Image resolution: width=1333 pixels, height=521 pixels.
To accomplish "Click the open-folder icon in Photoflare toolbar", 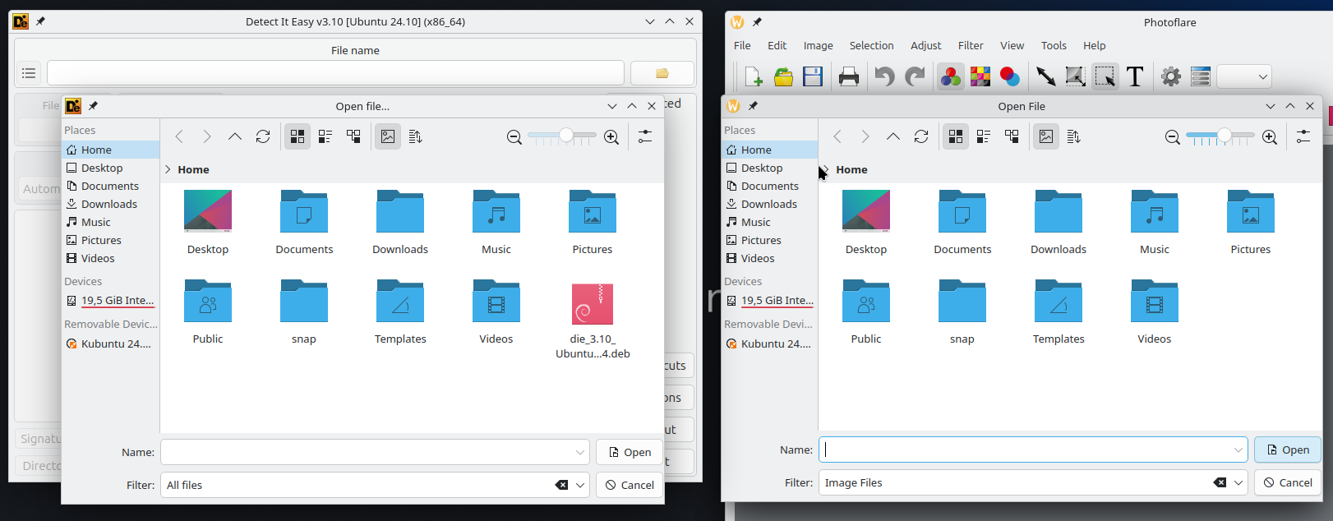I will [783, 76].
